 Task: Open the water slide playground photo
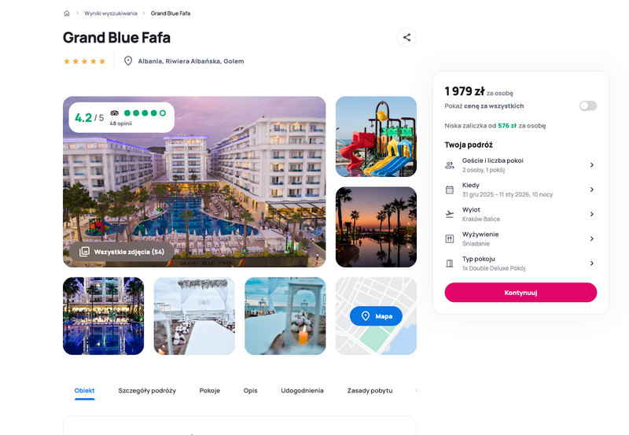[376, 136]
